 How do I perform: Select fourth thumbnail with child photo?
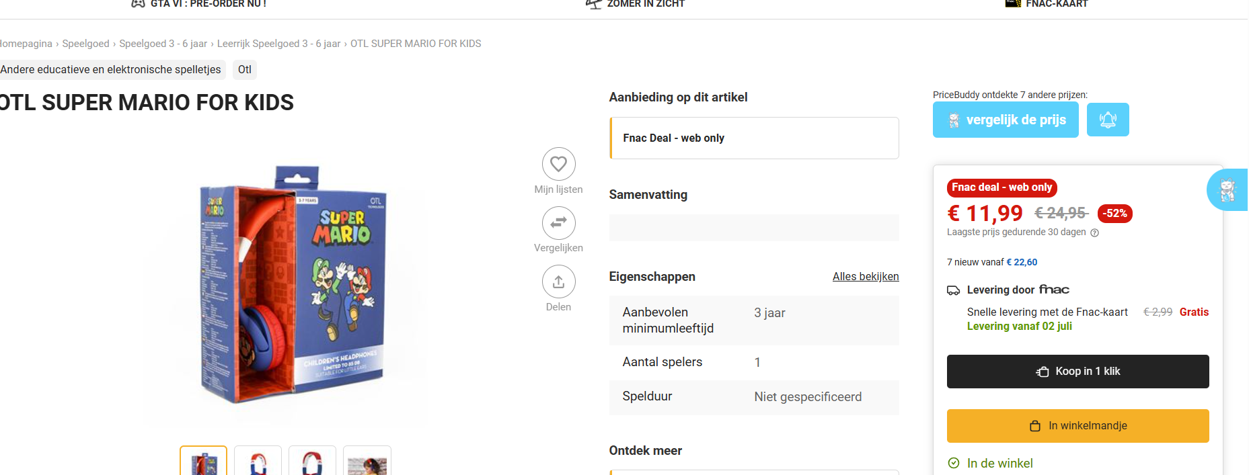367,461
